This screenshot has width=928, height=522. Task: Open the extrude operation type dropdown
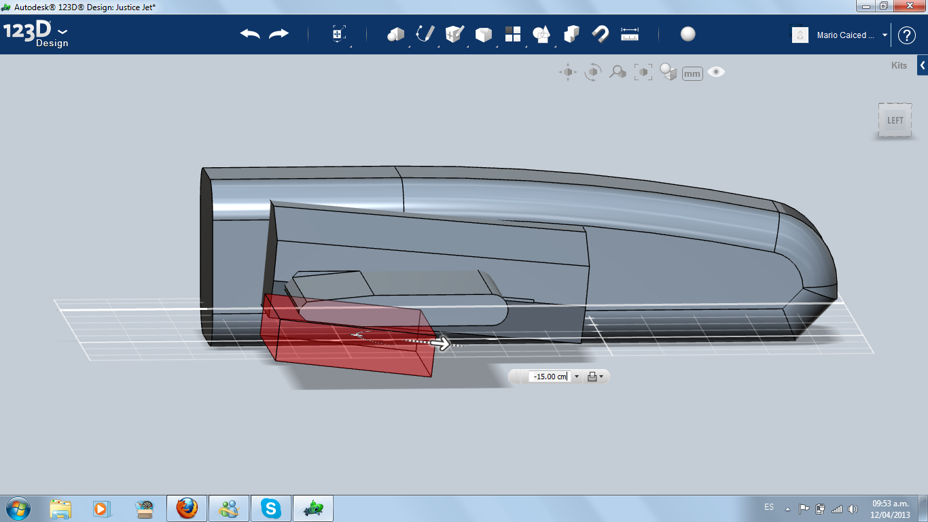point(596,377)
